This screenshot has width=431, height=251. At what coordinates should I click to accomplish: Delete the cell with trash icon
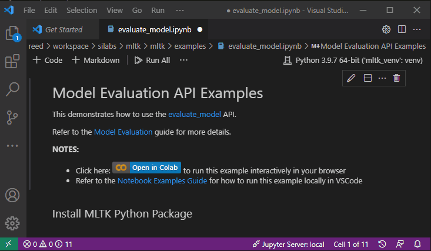click(396, 78)
